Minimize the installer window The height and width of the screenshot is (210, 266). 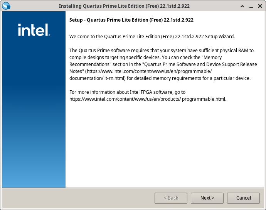pyautogui.click(x=251, y=7)
